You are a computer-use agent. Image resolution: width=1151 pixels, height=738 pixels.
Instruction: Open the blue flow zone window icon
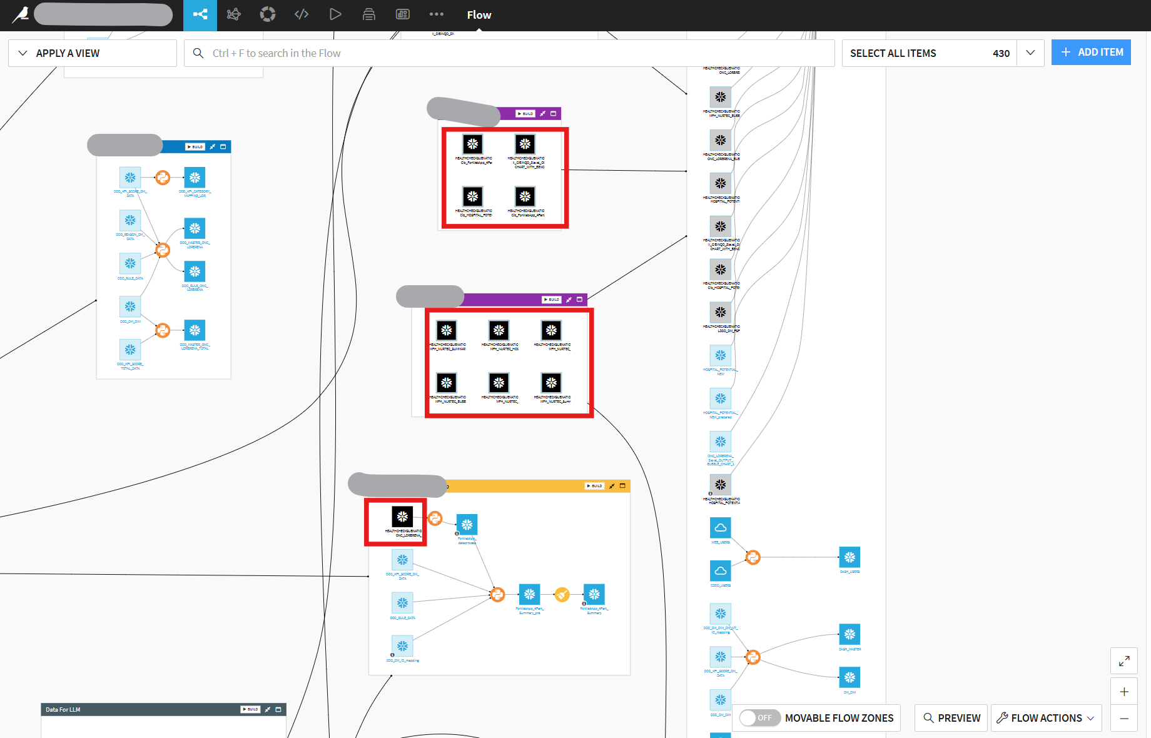coord(223,147)
